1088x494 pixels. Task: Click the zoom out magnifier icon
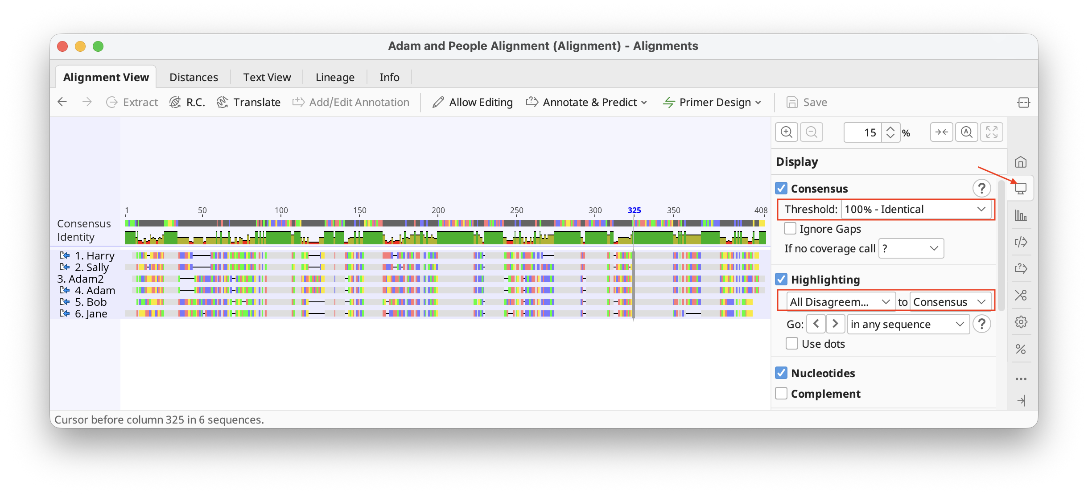(812, 132)
